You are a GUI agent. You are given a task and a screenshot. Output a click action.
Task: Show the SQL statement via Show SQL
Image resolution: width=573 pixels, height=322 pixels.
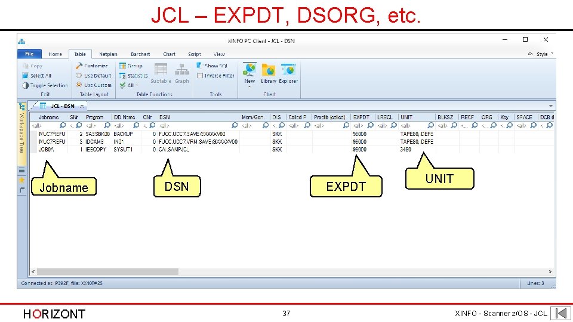tap(212, 66)
